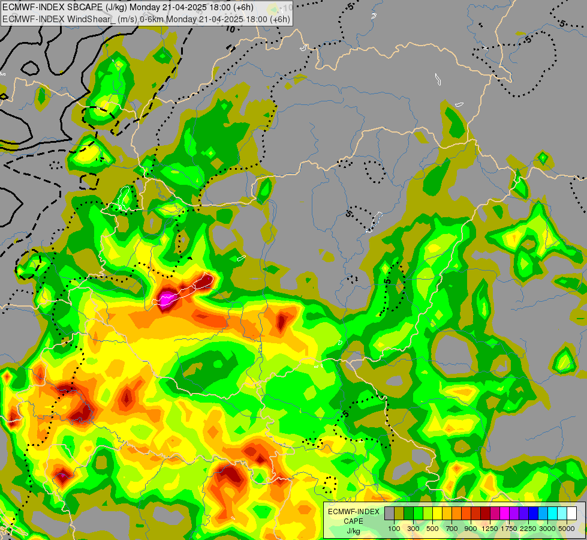Select the bright green legend swatch
The width and height of the screenshot is (587, 540).
pyautogui.click(x=418, y=514)
